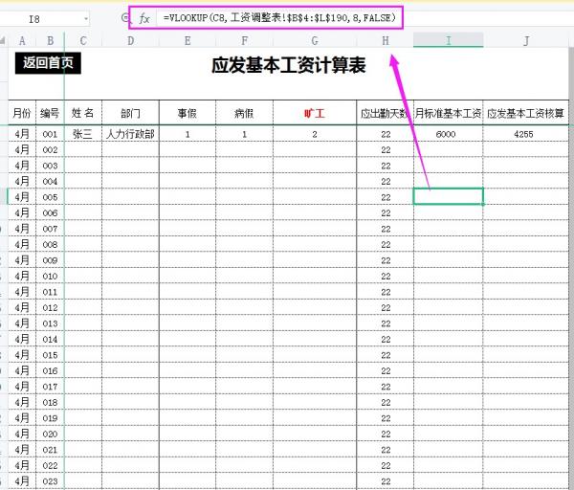Screen dimensions: 574x490
Task: Click the Select All corner triangle
Action: 3,40
